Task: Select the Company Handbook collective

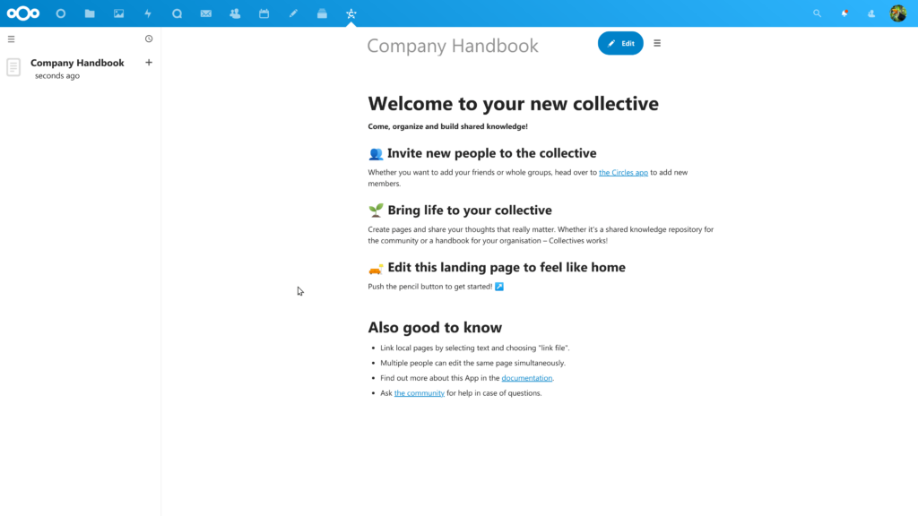Action: [77, 63]
